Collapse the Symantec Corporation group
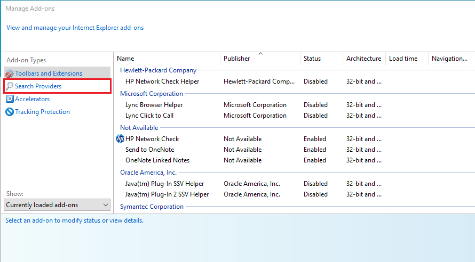This screenshot has width=475, height=262. (x=152, y=207)
